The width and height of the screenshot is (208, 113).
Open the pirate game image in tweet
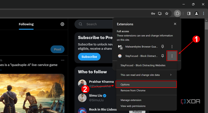pyautogui.click(x=32, y=93)
